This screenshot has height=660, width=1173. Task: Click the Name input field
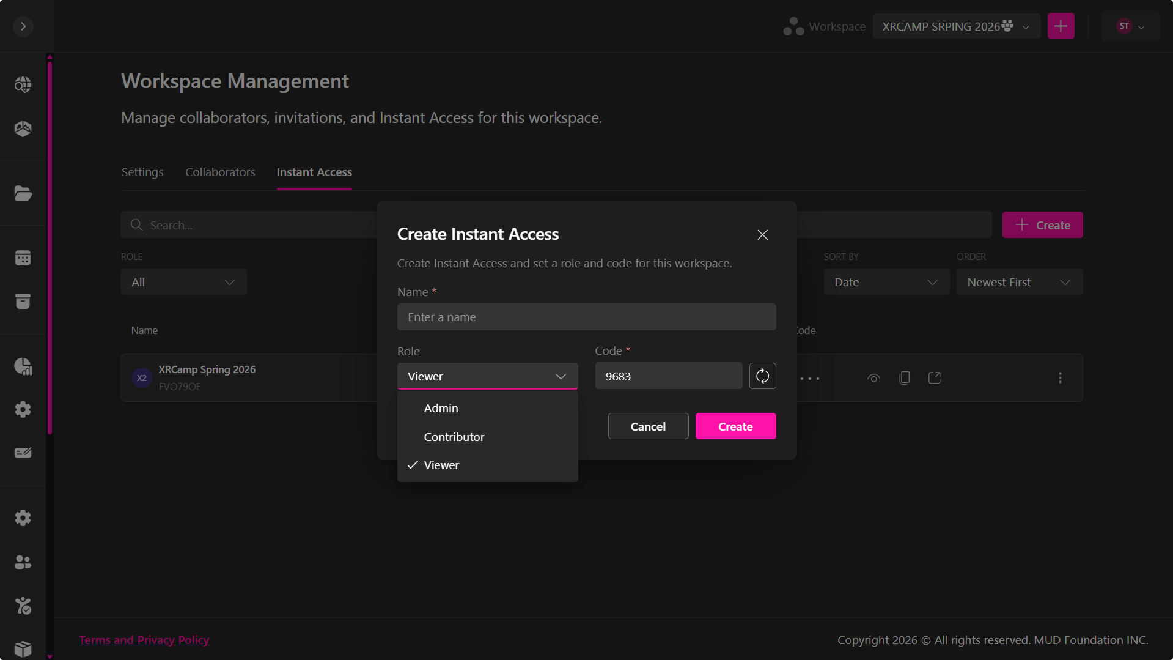coord(586,317)
